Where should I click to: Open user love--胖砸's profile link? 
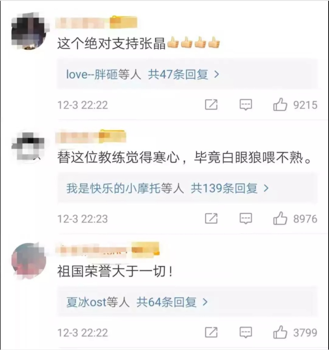click(x=92, y=74)
